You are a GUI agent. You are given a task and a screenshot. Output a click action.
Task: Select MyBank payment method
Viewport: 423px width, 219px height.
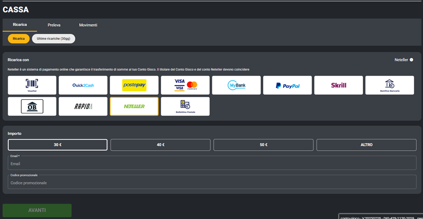(237, 85)
